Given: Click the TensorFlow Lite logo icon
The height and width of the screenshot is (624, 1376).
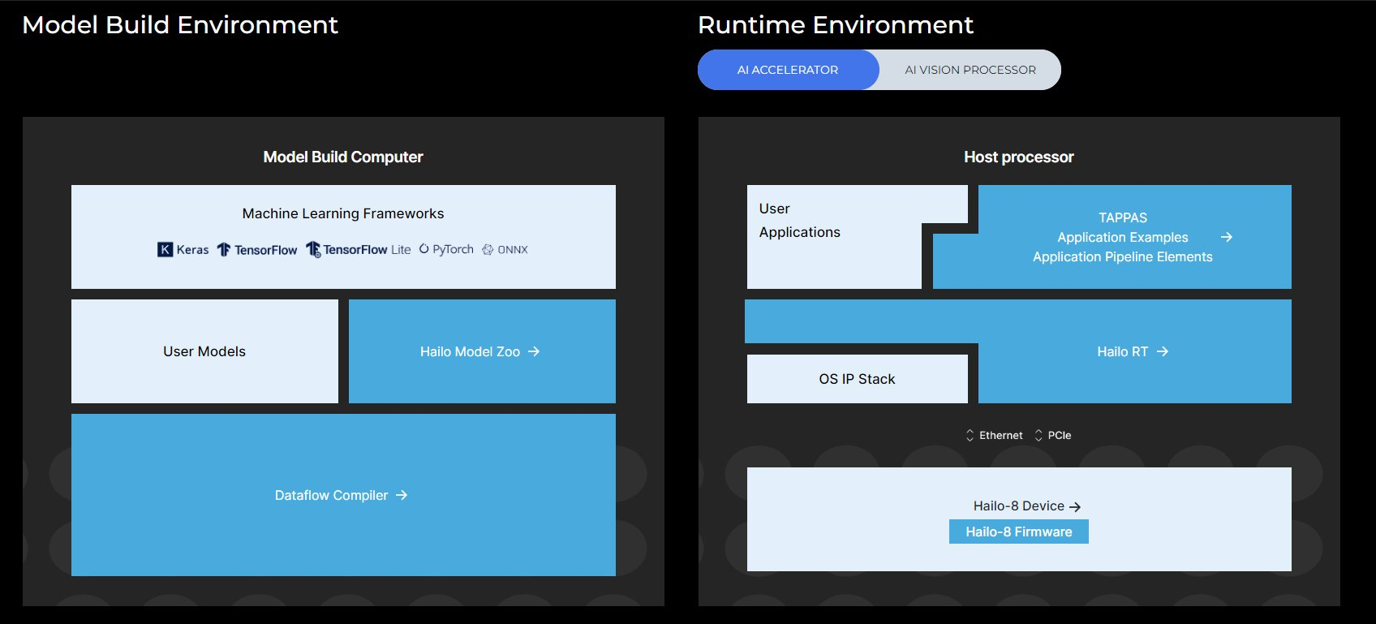Looking at the screenshot, I should pos(313,250).
